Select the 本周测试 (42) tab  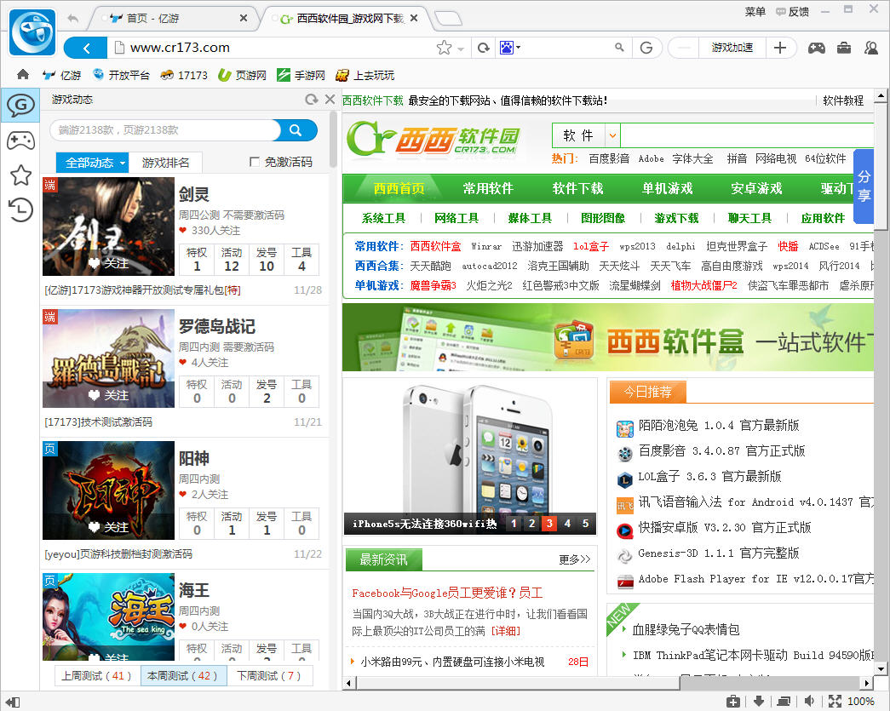(x=183, y=676)
